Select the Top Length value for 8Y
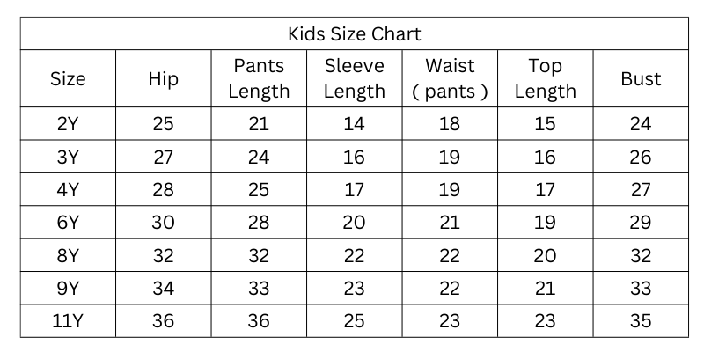The height and width of the screenshot is (352, 704). pyautogui.click(x=546, y=255)
